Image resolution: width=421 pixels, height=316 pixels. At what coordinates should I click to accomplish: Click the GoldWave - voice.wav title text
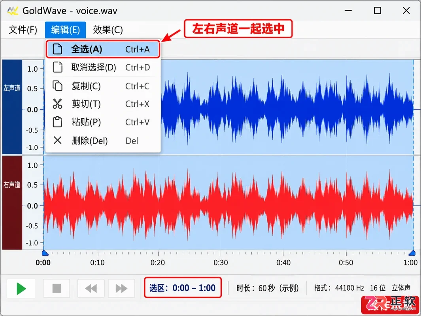pos(70,11)
